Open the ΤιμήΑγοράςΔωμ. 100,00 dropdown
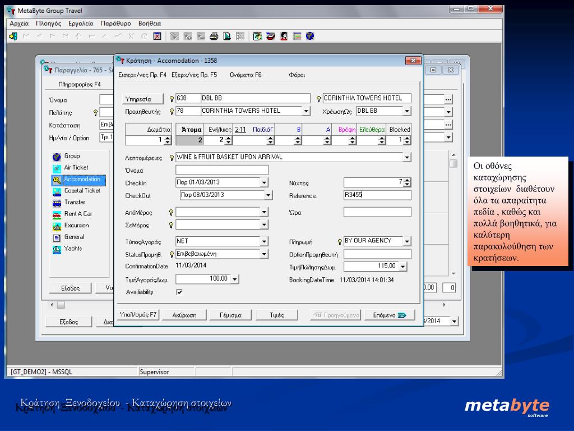This screenshot has height=431, width=574. coord(235,279)
